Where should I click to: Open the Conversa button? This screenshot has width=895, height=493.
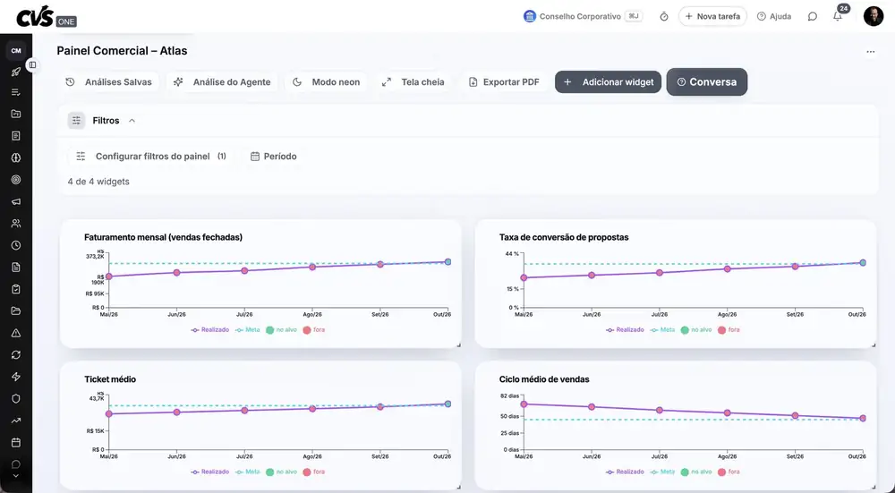pos(707,82)
